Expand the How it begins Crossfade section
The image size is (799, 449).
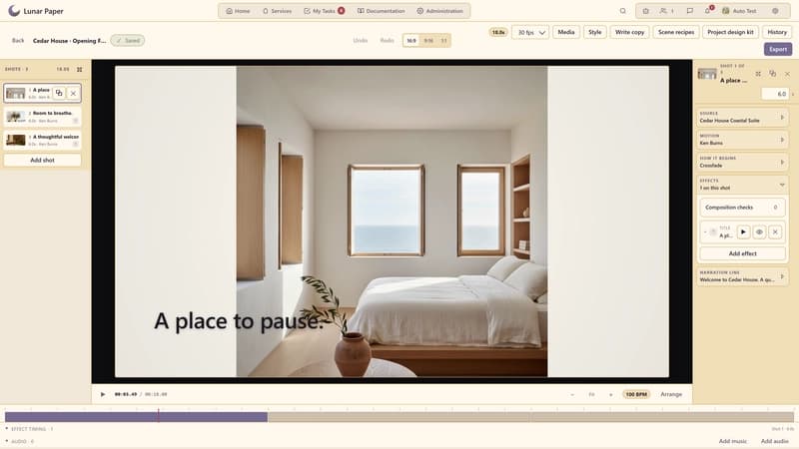[x=742, y=162]
